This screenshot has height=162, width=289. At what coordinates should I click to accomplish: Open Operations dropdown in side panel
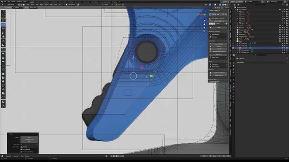click(x=218, y=64)
